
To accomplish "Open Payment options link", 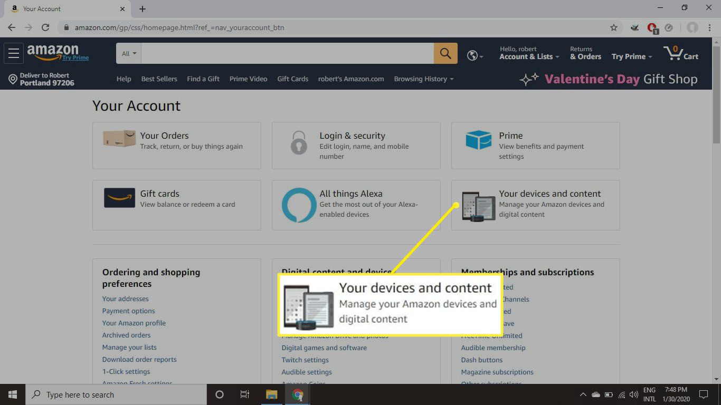I will point(128,311).
